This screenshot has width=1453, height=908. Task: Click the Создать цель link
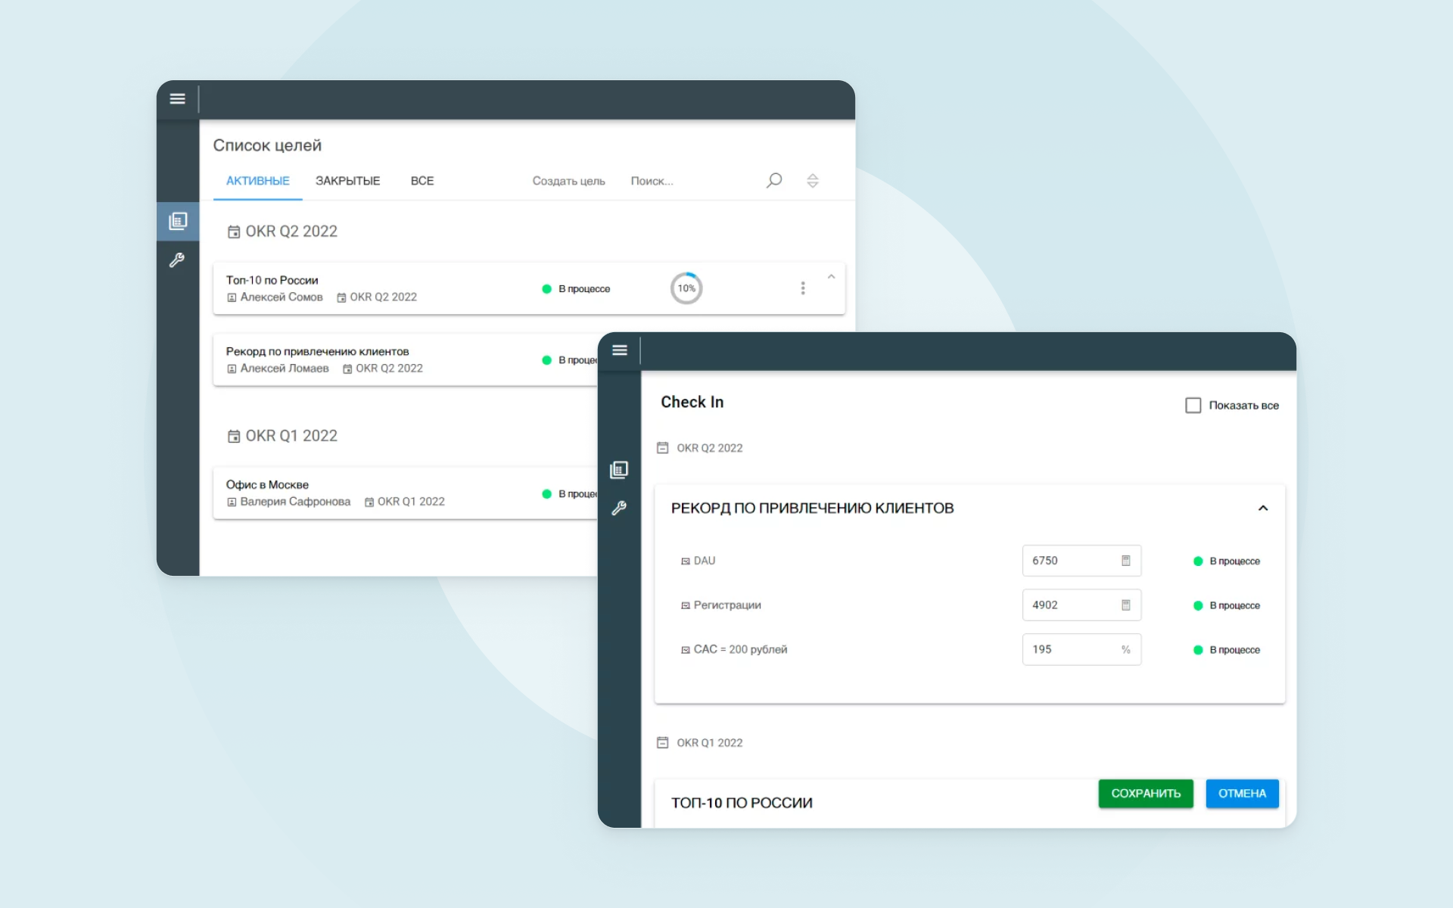pos(568,181)
